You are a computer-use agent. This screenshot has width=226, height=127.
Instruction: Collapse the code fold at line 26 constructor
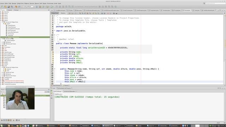click(55, 69)
